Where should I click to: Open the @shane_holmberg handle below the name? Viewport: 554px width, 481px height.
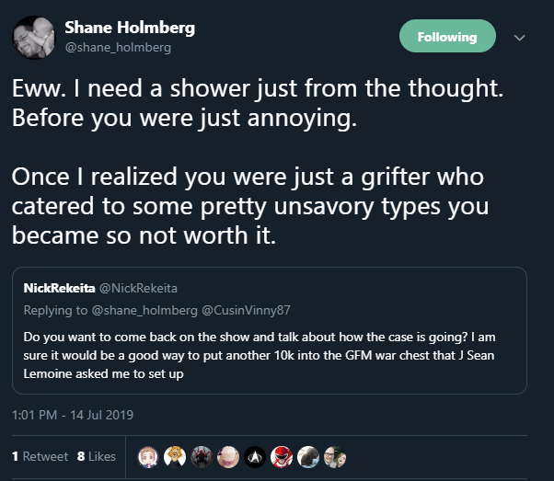118,47
